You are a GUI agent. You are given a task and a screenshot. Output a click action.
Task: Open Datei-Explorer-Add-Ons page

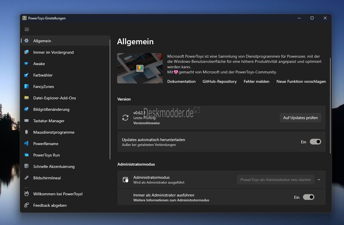[x=66, y=98]
